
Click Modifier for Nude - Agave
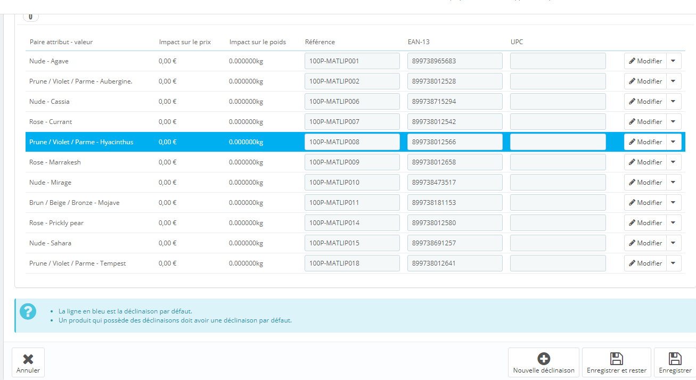(645, 61)
